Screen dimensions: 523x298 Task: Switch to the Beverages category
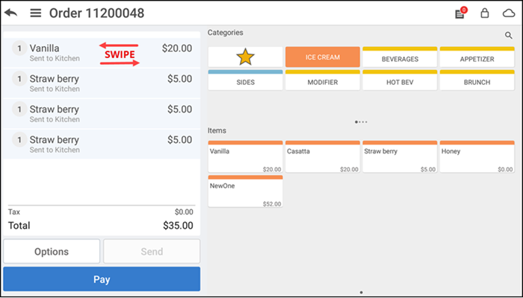pos(400,57)
